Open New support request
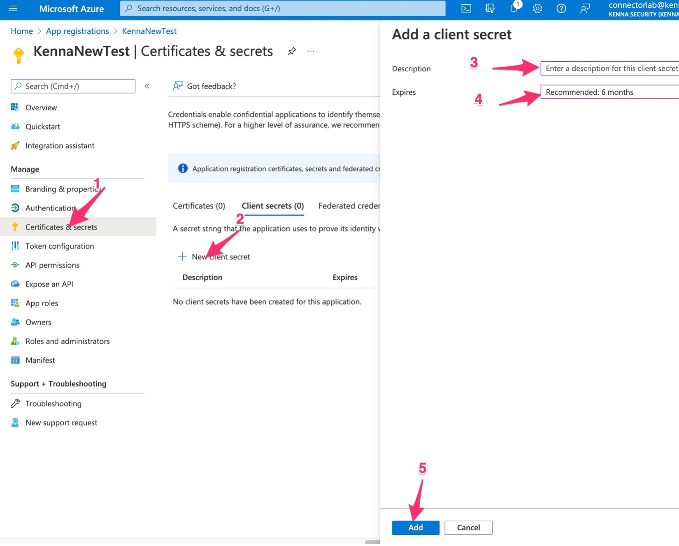The width and height of the screenshot is (679, 546). [x=61, y=422]
